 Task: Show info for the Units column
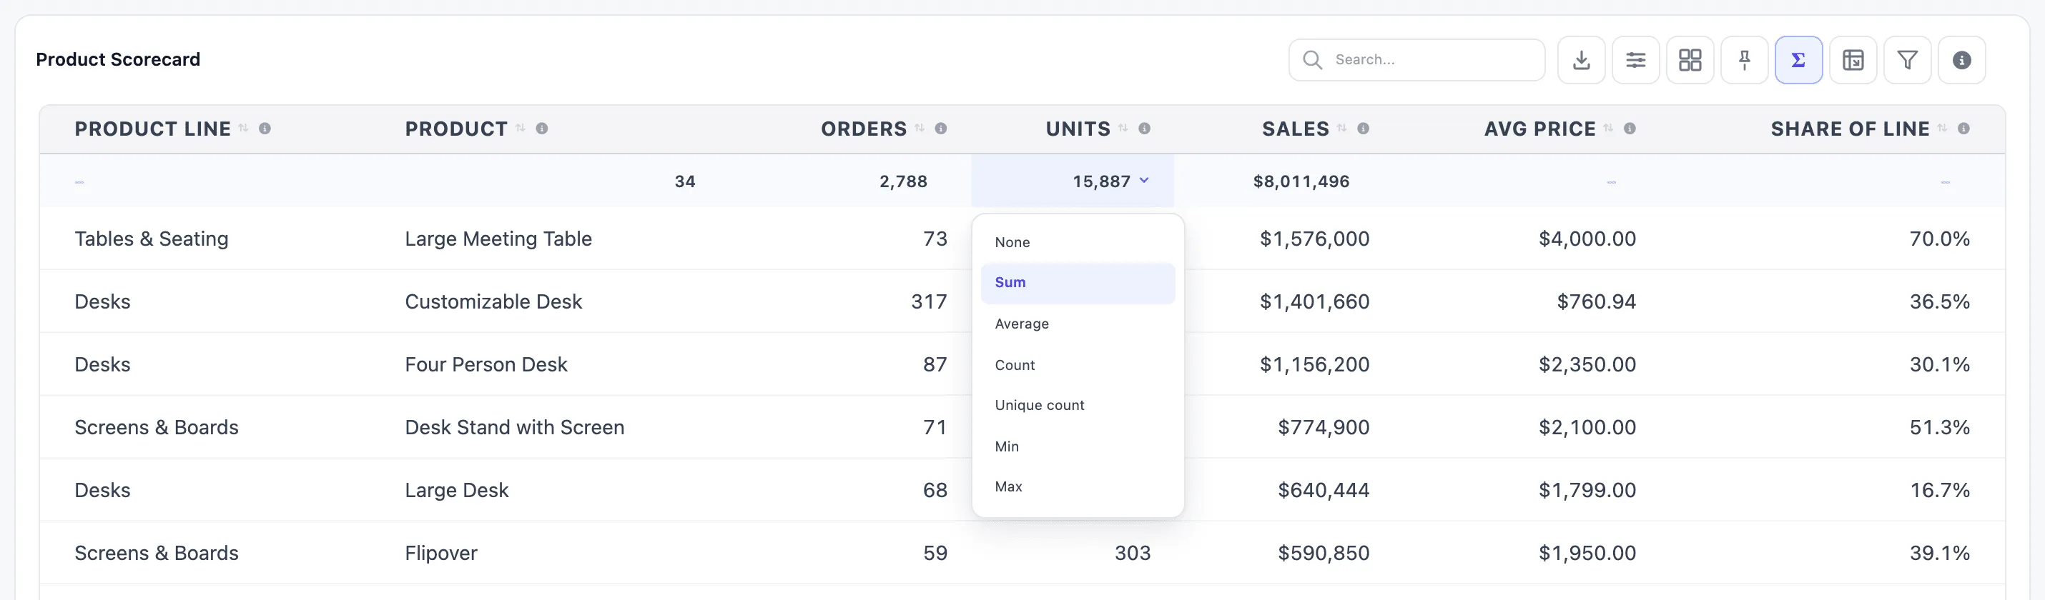[1145, 129]
